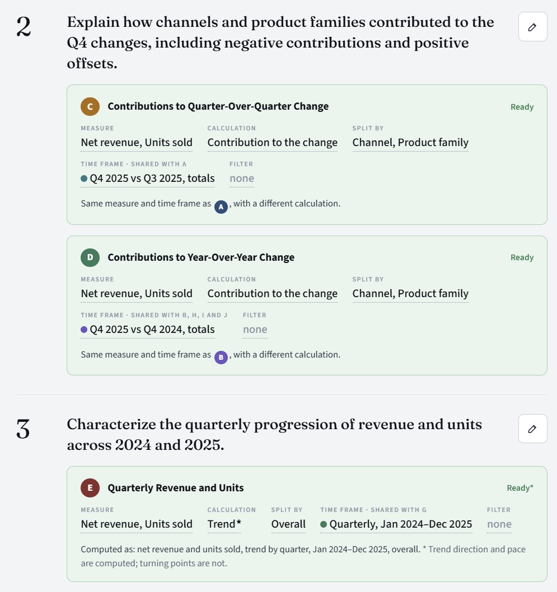557x592 pixels.
Task: Open Calculation field in card C
Action: pos(272,143)
